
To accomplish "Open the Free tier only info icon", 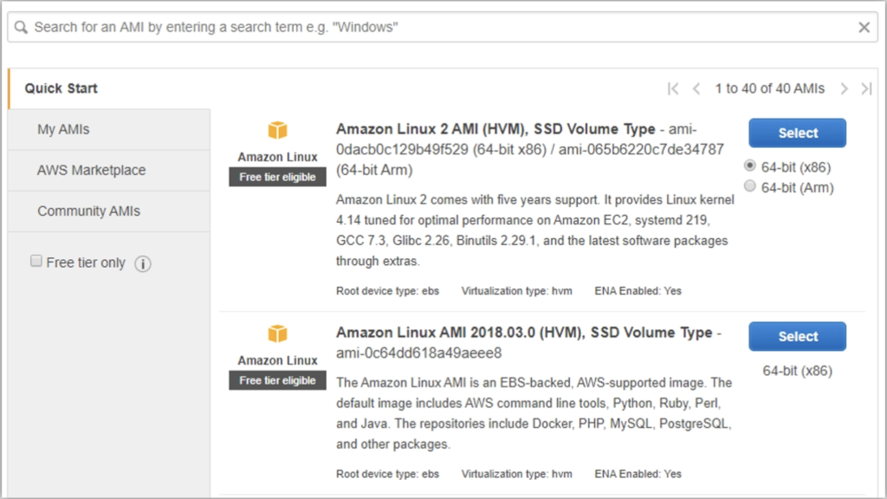I will pos(143,263).
